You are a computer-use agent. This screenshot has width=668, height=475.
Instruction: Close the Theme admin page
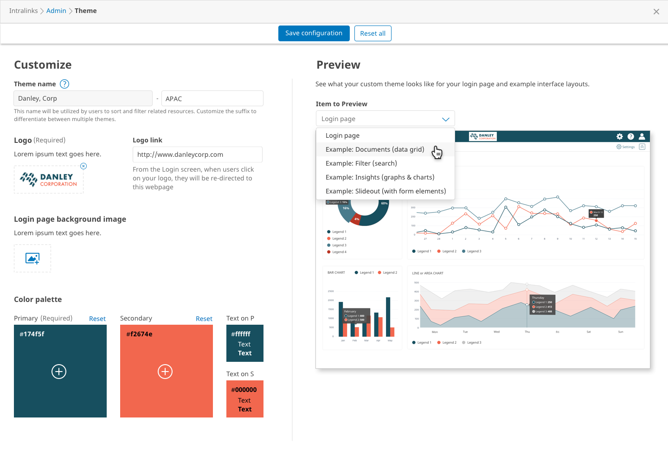tap(656, 12)
